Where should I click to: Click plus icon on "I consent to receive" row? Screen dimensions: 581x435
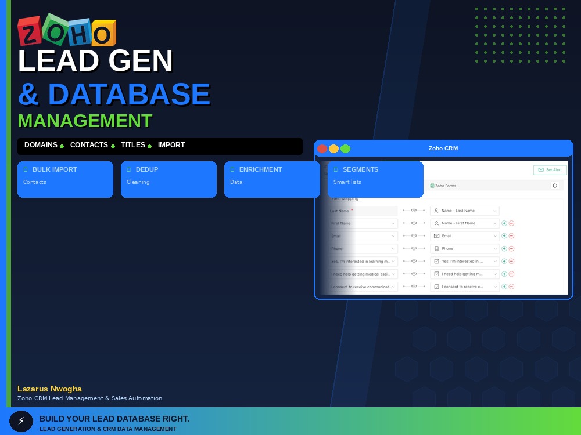(504, 287)
